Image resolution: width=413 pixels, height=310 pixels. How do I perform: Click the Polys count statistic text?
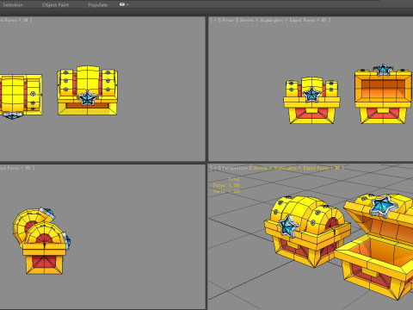[226, 185]
